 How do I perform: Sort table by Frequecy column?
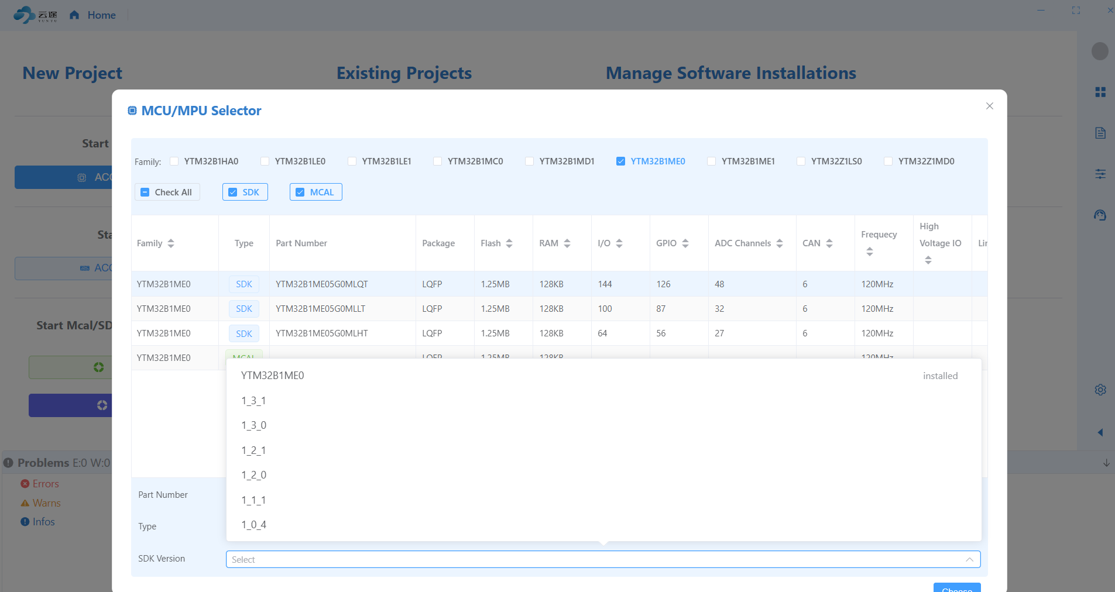click(x=870, y=252)
